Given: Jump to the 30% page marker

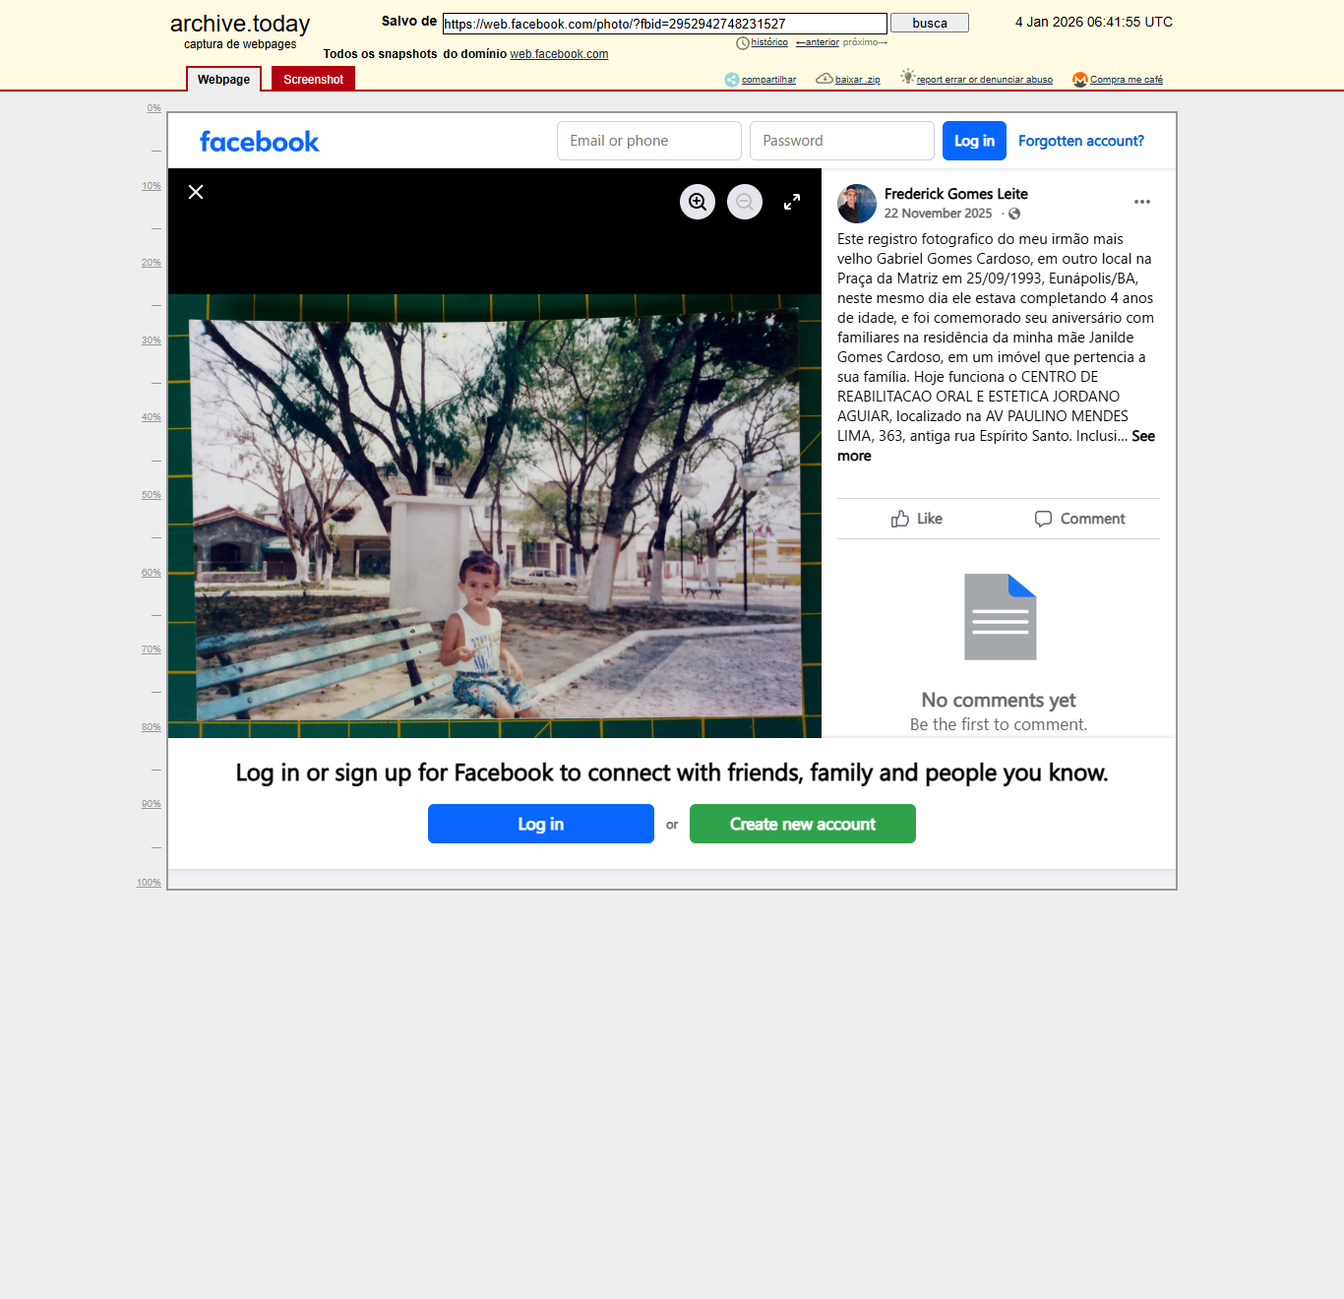Looking at the screenshot, I should click(152, 340).
